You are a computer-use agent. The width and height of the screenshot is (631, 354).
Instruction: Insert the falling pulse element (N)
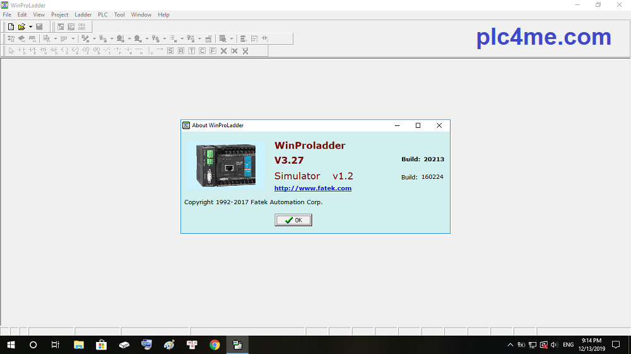[x=128, y=50]
